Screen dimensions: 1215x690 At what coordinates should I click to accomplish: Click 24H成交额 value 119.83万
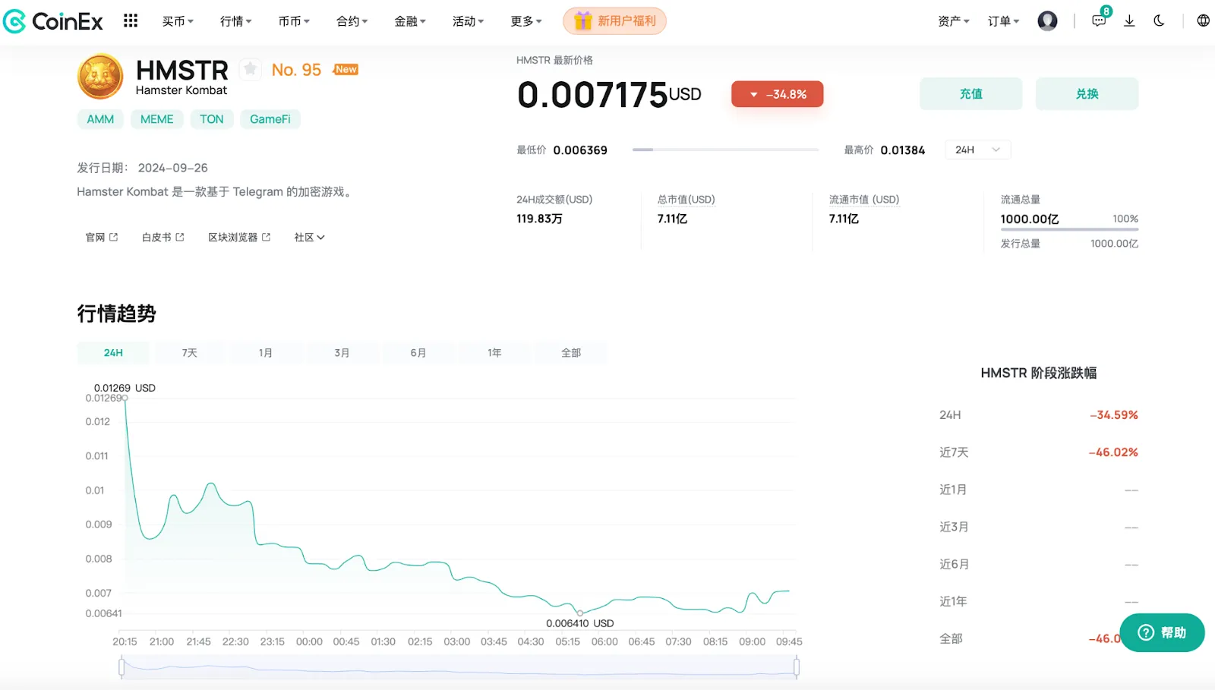tap(539, 219)
